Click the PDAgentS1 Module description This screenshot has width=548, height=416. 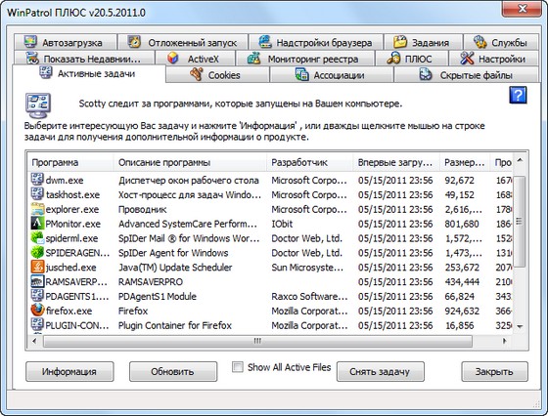158,297
